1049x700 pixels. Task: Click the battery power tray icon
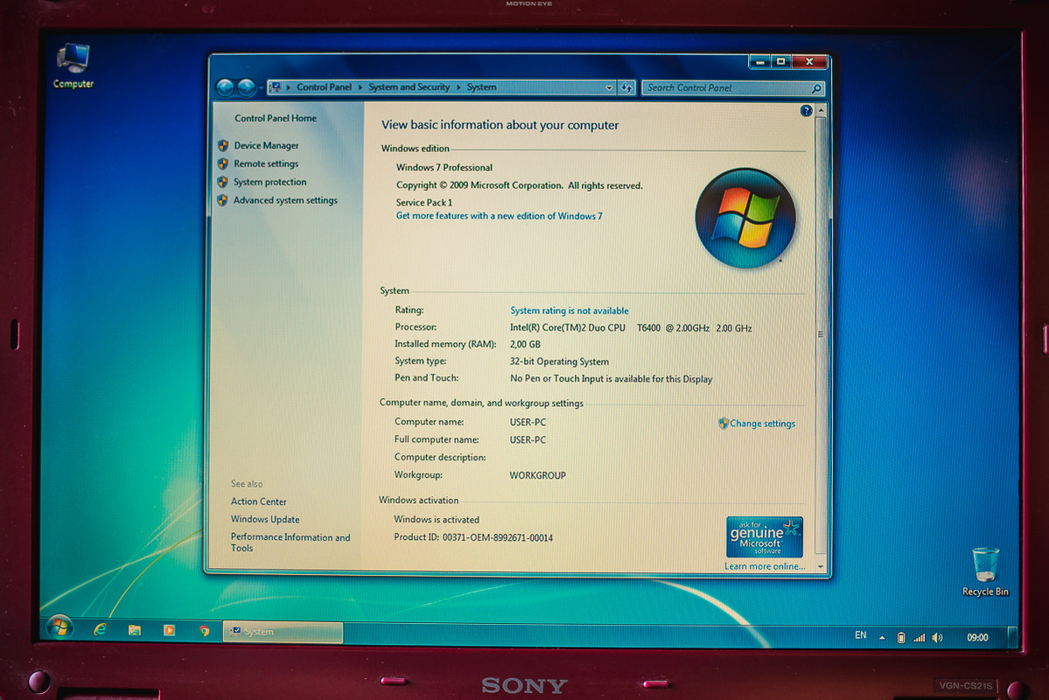(900, 638)
